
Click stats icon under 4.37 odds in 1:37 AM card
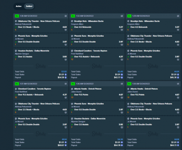(66, 97)
